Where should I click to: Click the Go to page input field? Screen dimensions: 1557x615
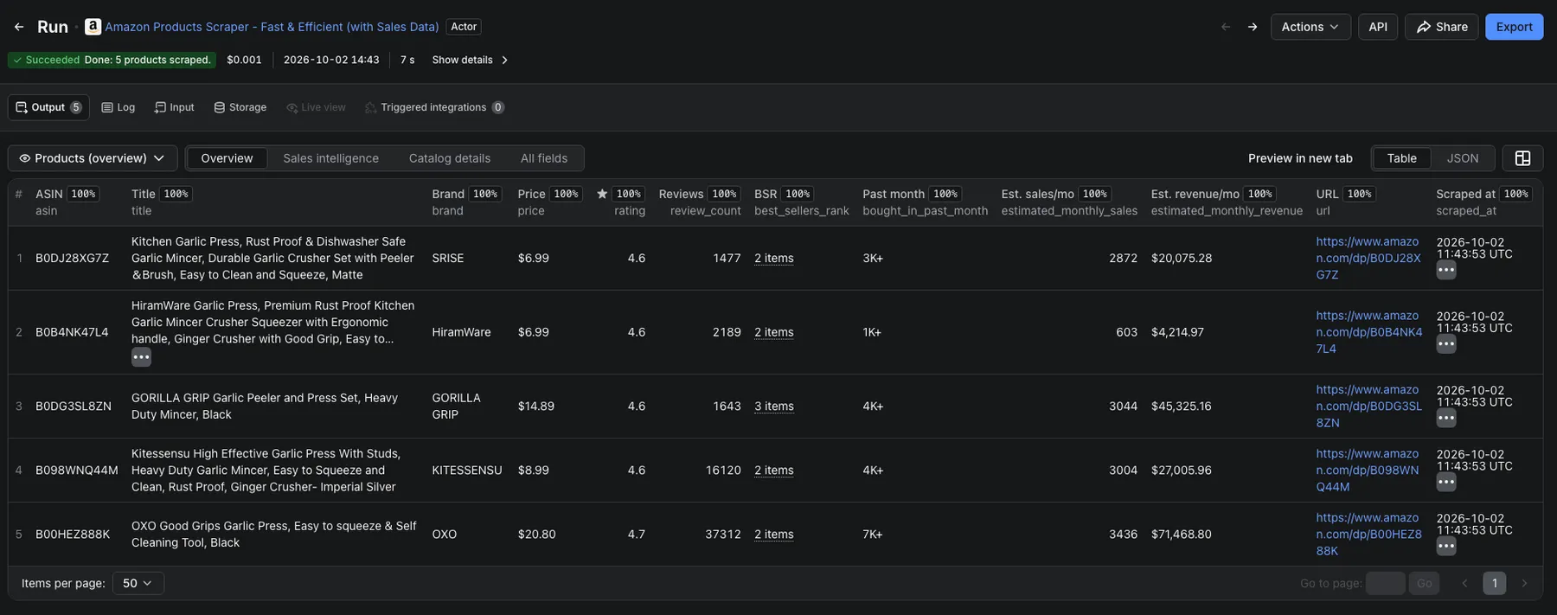pyautogui.click(x=1385, y=583)
